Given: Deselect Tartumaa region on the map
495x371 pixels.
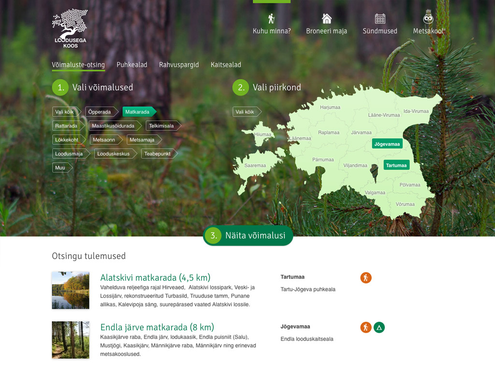Looking at the screenshot, I should click(x=396, y=165).
